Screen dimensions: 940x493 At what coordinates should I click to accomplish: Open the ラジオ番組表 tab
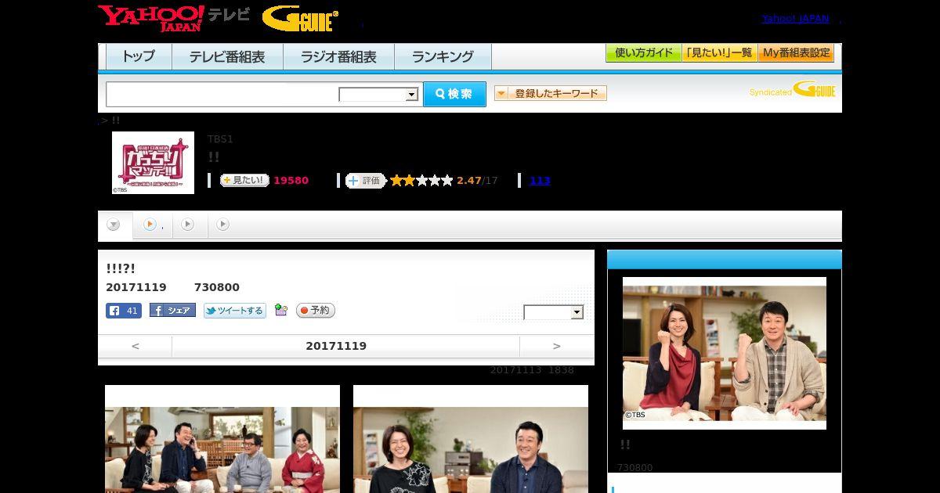click(338, 57)
